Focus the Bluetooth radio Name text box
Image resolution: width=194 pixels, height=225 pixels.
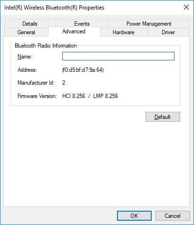tap(118, 56)
